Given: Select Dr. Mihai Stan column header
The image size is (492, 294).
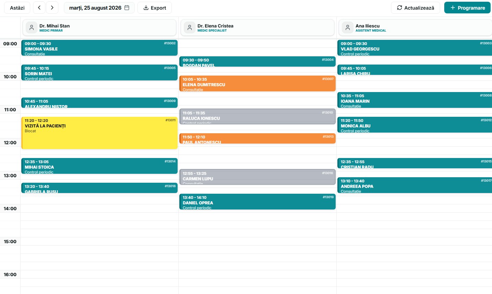Looking at the screenshot, I should point(99,27).
